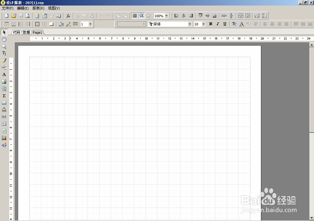
Task: Open the fx expression editor
Action: click(x=68, y=16)
